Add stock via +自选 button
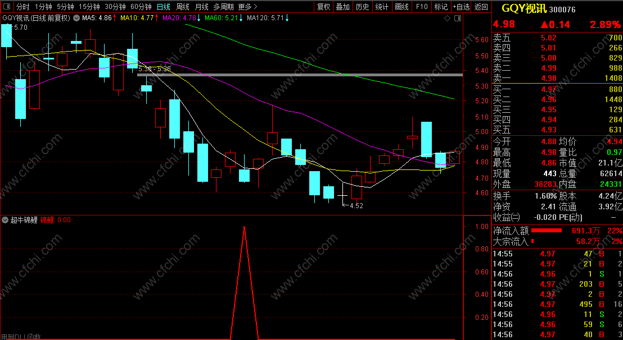The width and height of the screenshot is (623, 340). [461, 7]
